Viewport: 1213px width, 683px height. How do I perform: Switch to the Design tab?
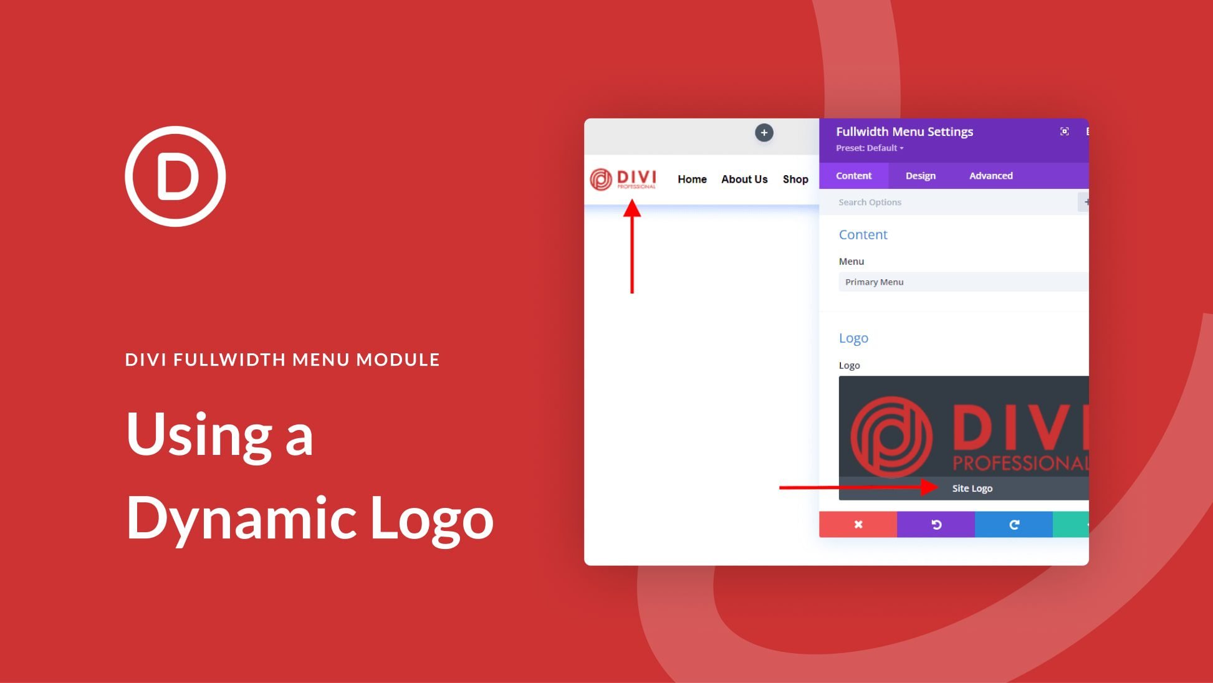pyautogui.click(x=920, y=175)
